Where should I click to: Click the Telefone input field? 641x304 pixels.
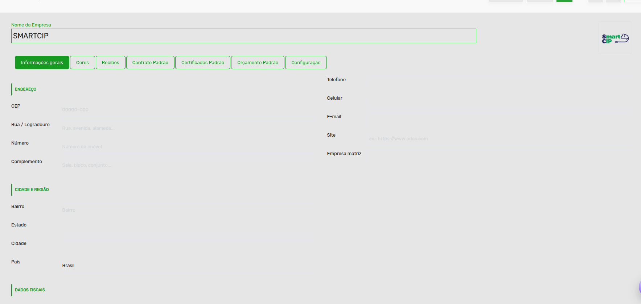point(499,83)
